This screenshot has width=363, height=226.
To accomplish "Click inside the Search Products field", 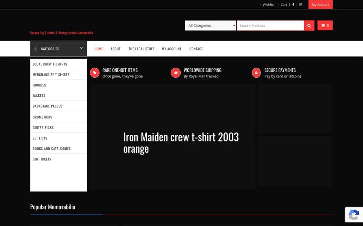I will 270,26.
